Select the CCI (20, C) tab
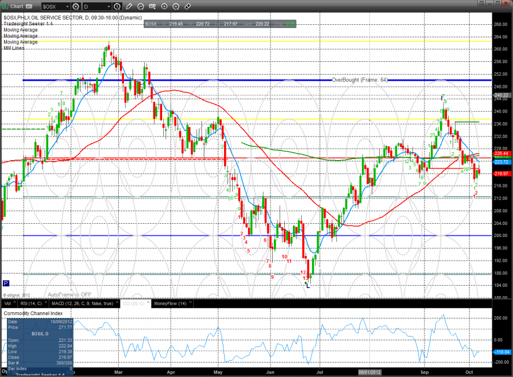Image resolution: width=513 pixels, height=377 pixels. (134, 304)
